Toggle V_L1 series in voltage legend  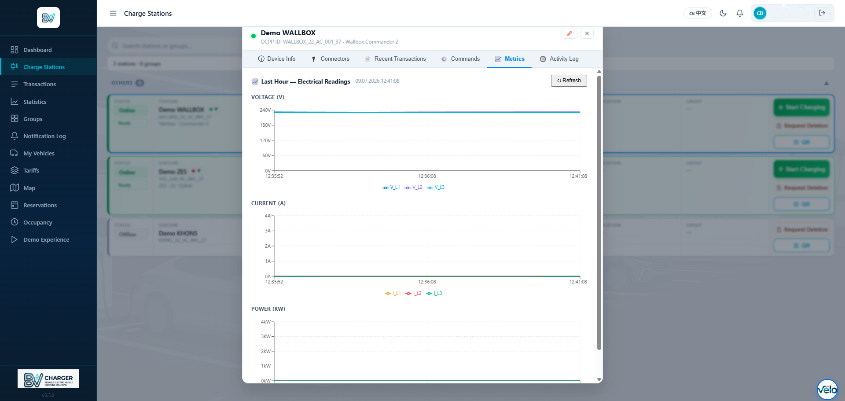click(391, 188)
